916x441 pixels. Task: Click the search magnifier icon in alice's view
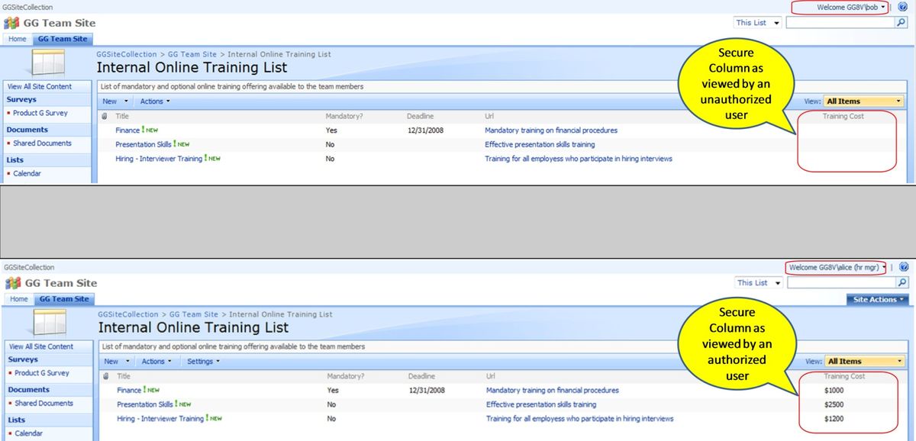point(901,282)
